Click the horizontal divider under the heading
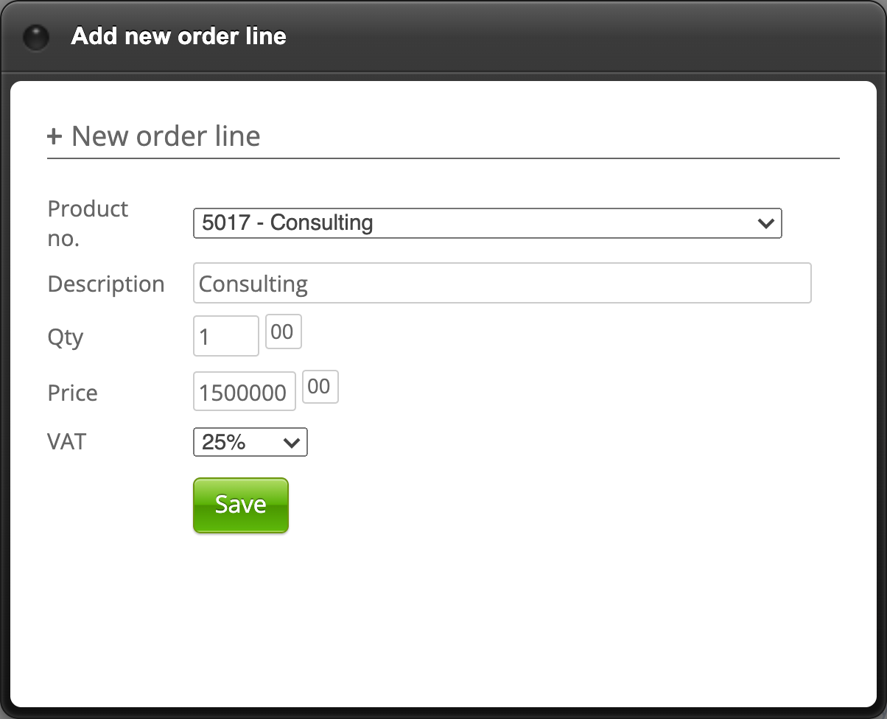 click(x=443, y=158)
